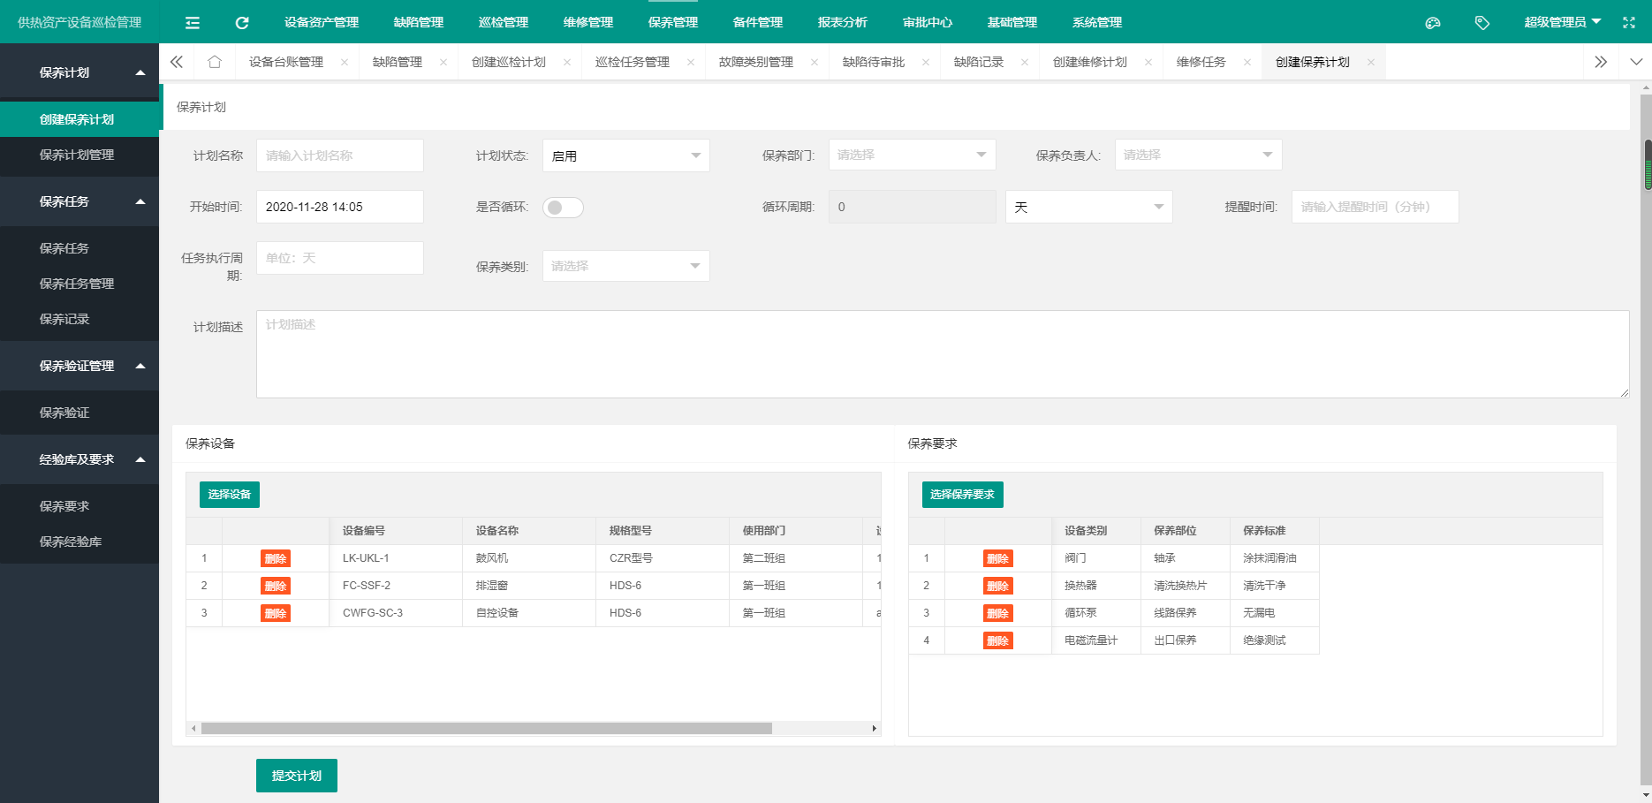The image size is (1652, 803).
Task: Close the 维修任务 tab
Action: [1247, 62]
